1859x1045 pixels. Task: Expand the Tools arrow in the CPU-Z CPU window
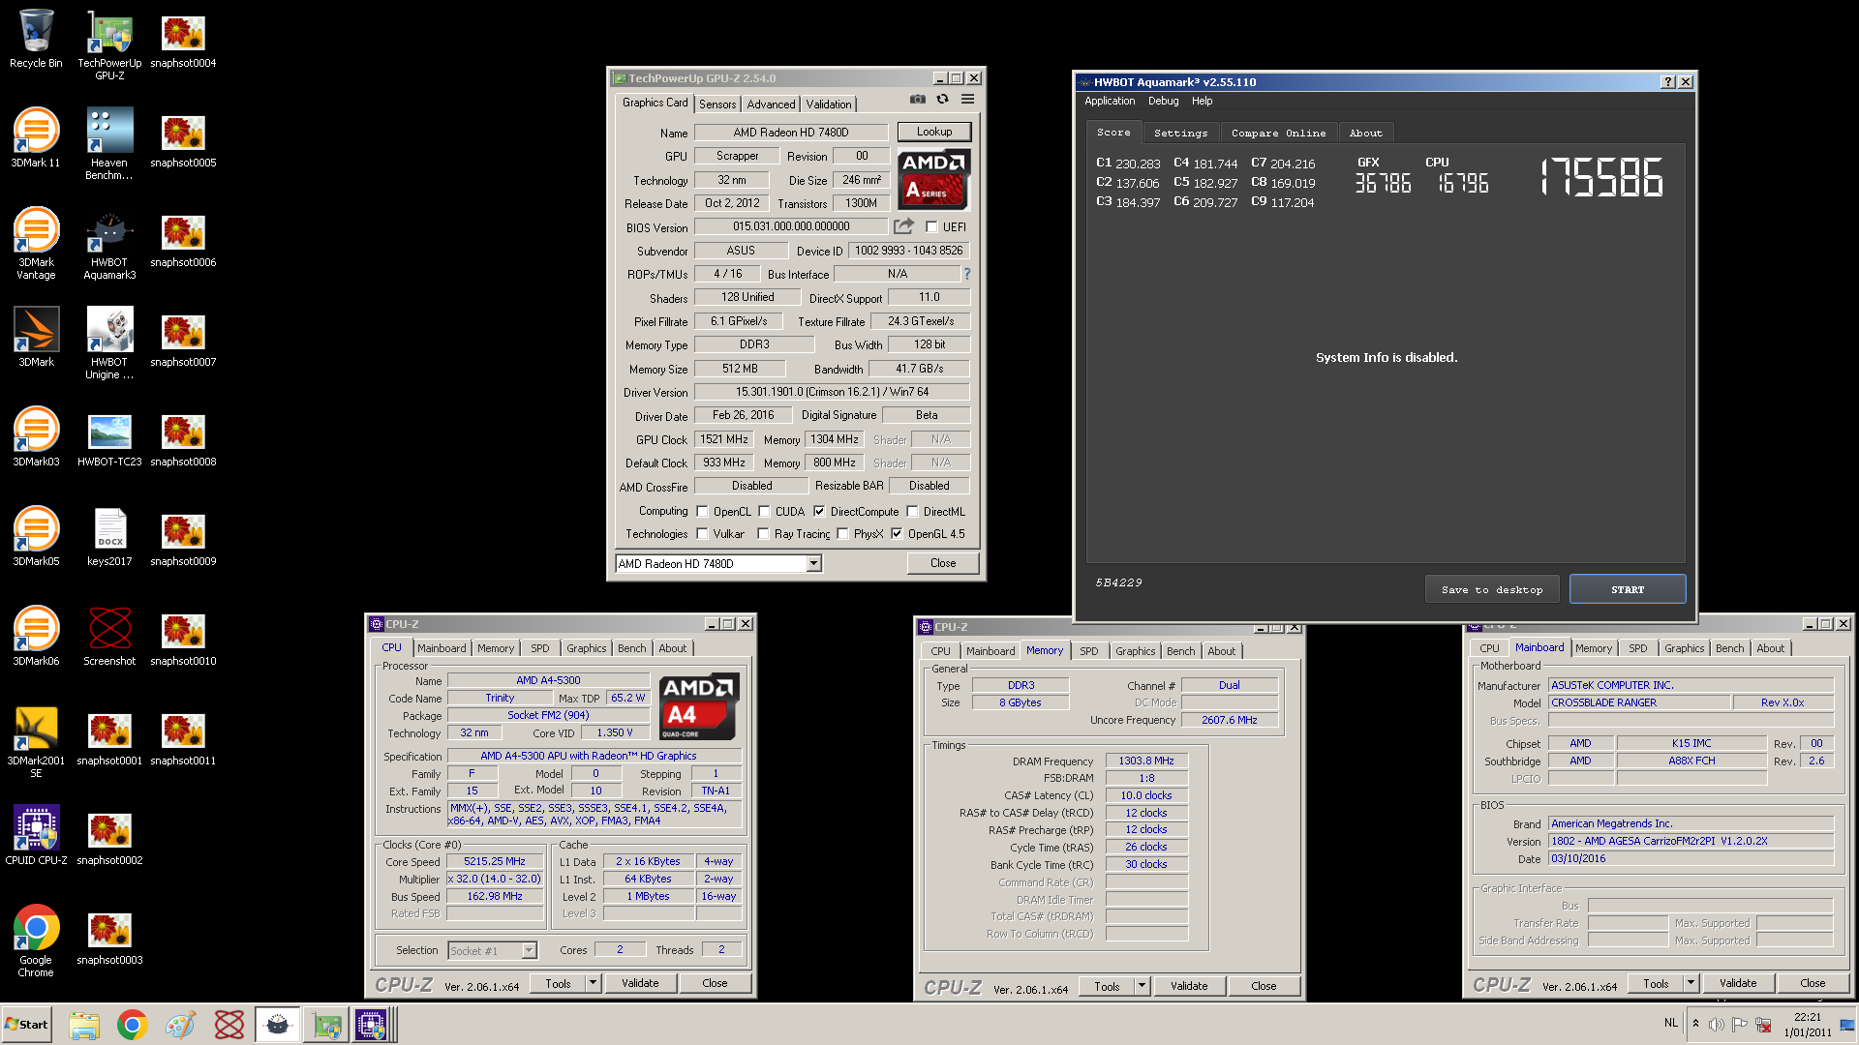(593, 983)
